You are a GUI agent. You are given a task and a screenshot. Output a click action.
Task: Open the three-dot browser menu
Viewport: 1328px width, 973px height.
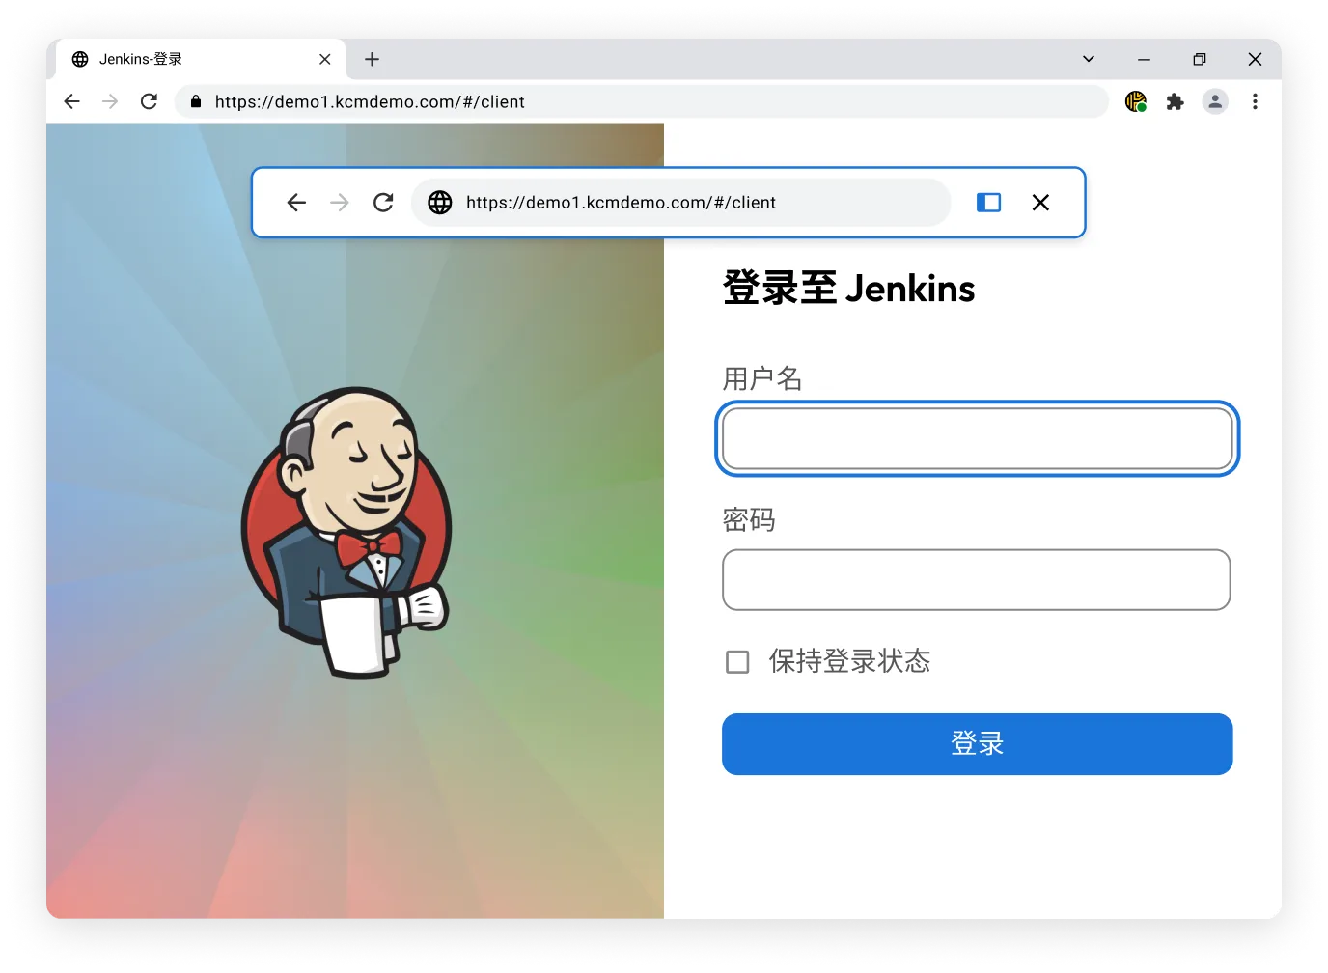(1255, 101)
